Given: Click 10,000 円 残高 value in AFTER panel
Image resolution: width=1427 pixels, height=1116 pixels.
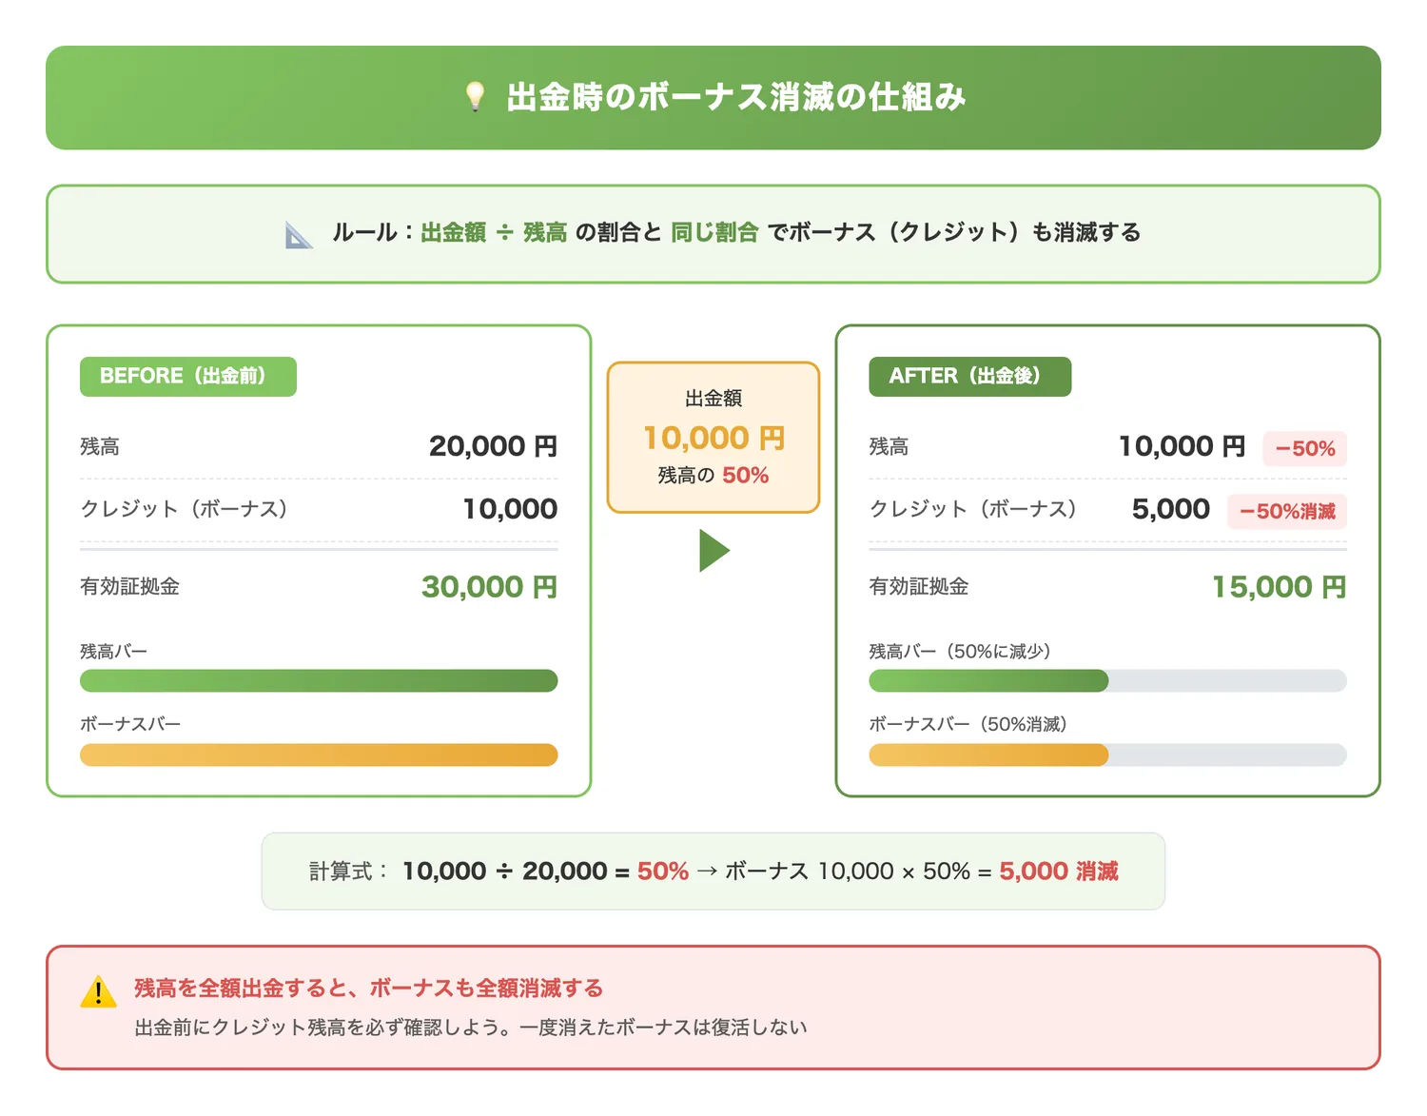Looking at the screenshot, I should [x=1182, y=446].
